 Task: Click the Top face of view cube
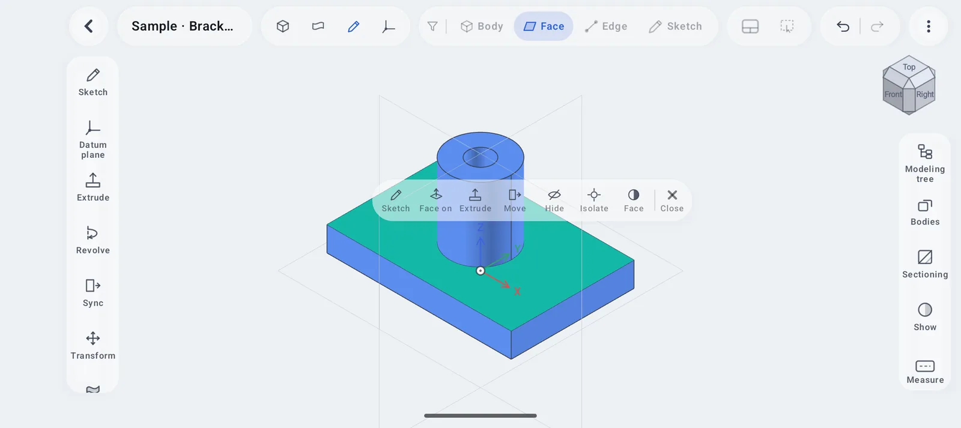point(909,68)
